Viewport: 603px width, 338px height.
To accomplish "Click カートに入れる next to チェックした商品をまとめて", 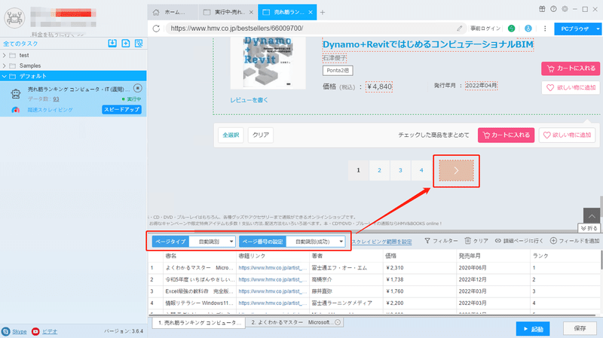I will click(x=506, y=136).
